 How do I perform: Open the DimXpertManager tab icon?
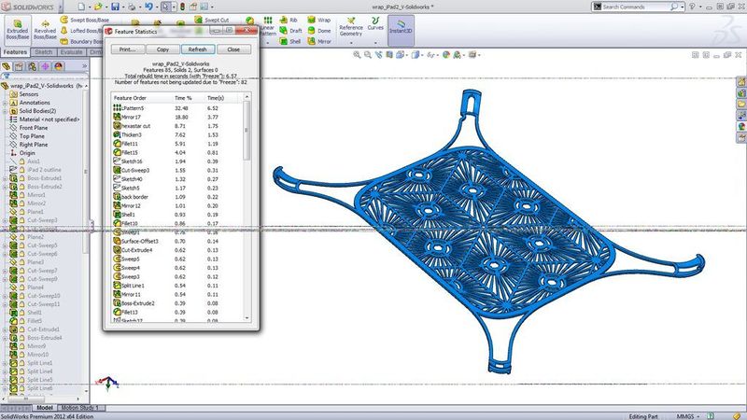tap(45, 66)
